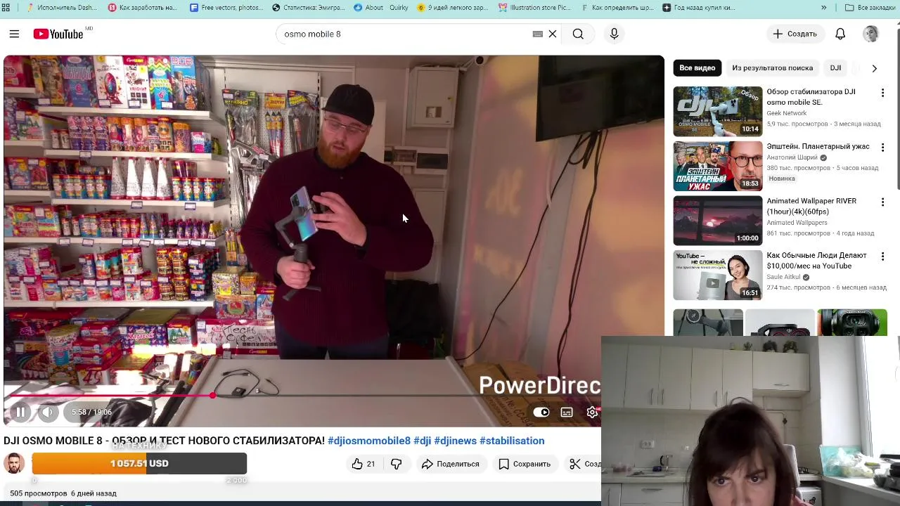Open options for Animated Wallpaper RIVER video
Image resolution: width=900 pixels, height=506 pixels.
click(x=882, y=202)
